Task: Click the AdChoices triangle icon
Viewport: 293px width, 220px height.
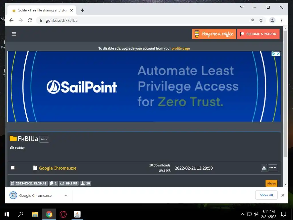Action: pyautogui.click(x=274, y=54)
